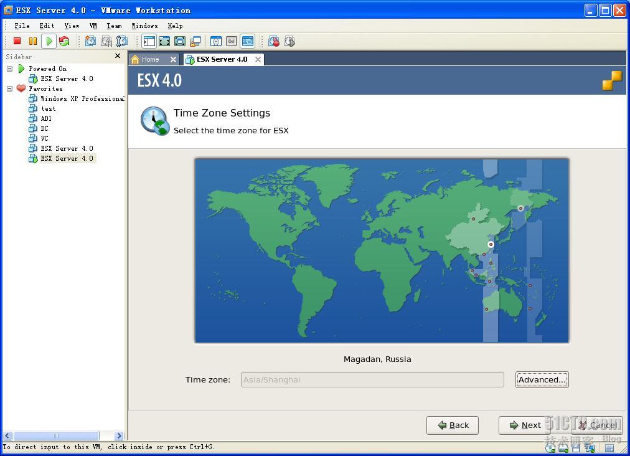Show the appliance view toolbar icon
Screen dimensions: 630x456
coord(232,41)
